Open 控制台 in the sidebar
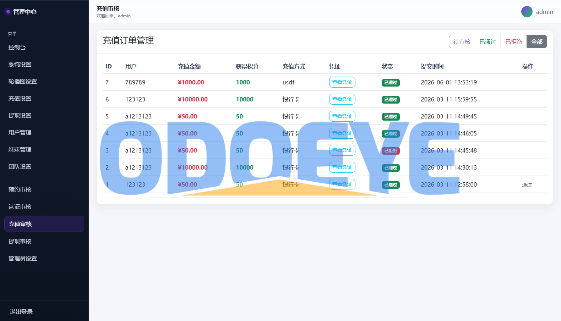561x321 pixels. 44,48
